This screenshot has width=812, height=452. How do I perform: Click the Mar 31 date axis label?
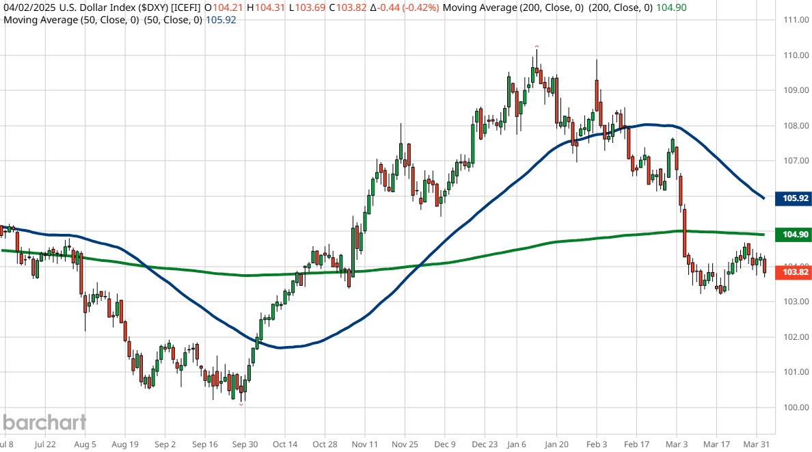click(756, 444)
